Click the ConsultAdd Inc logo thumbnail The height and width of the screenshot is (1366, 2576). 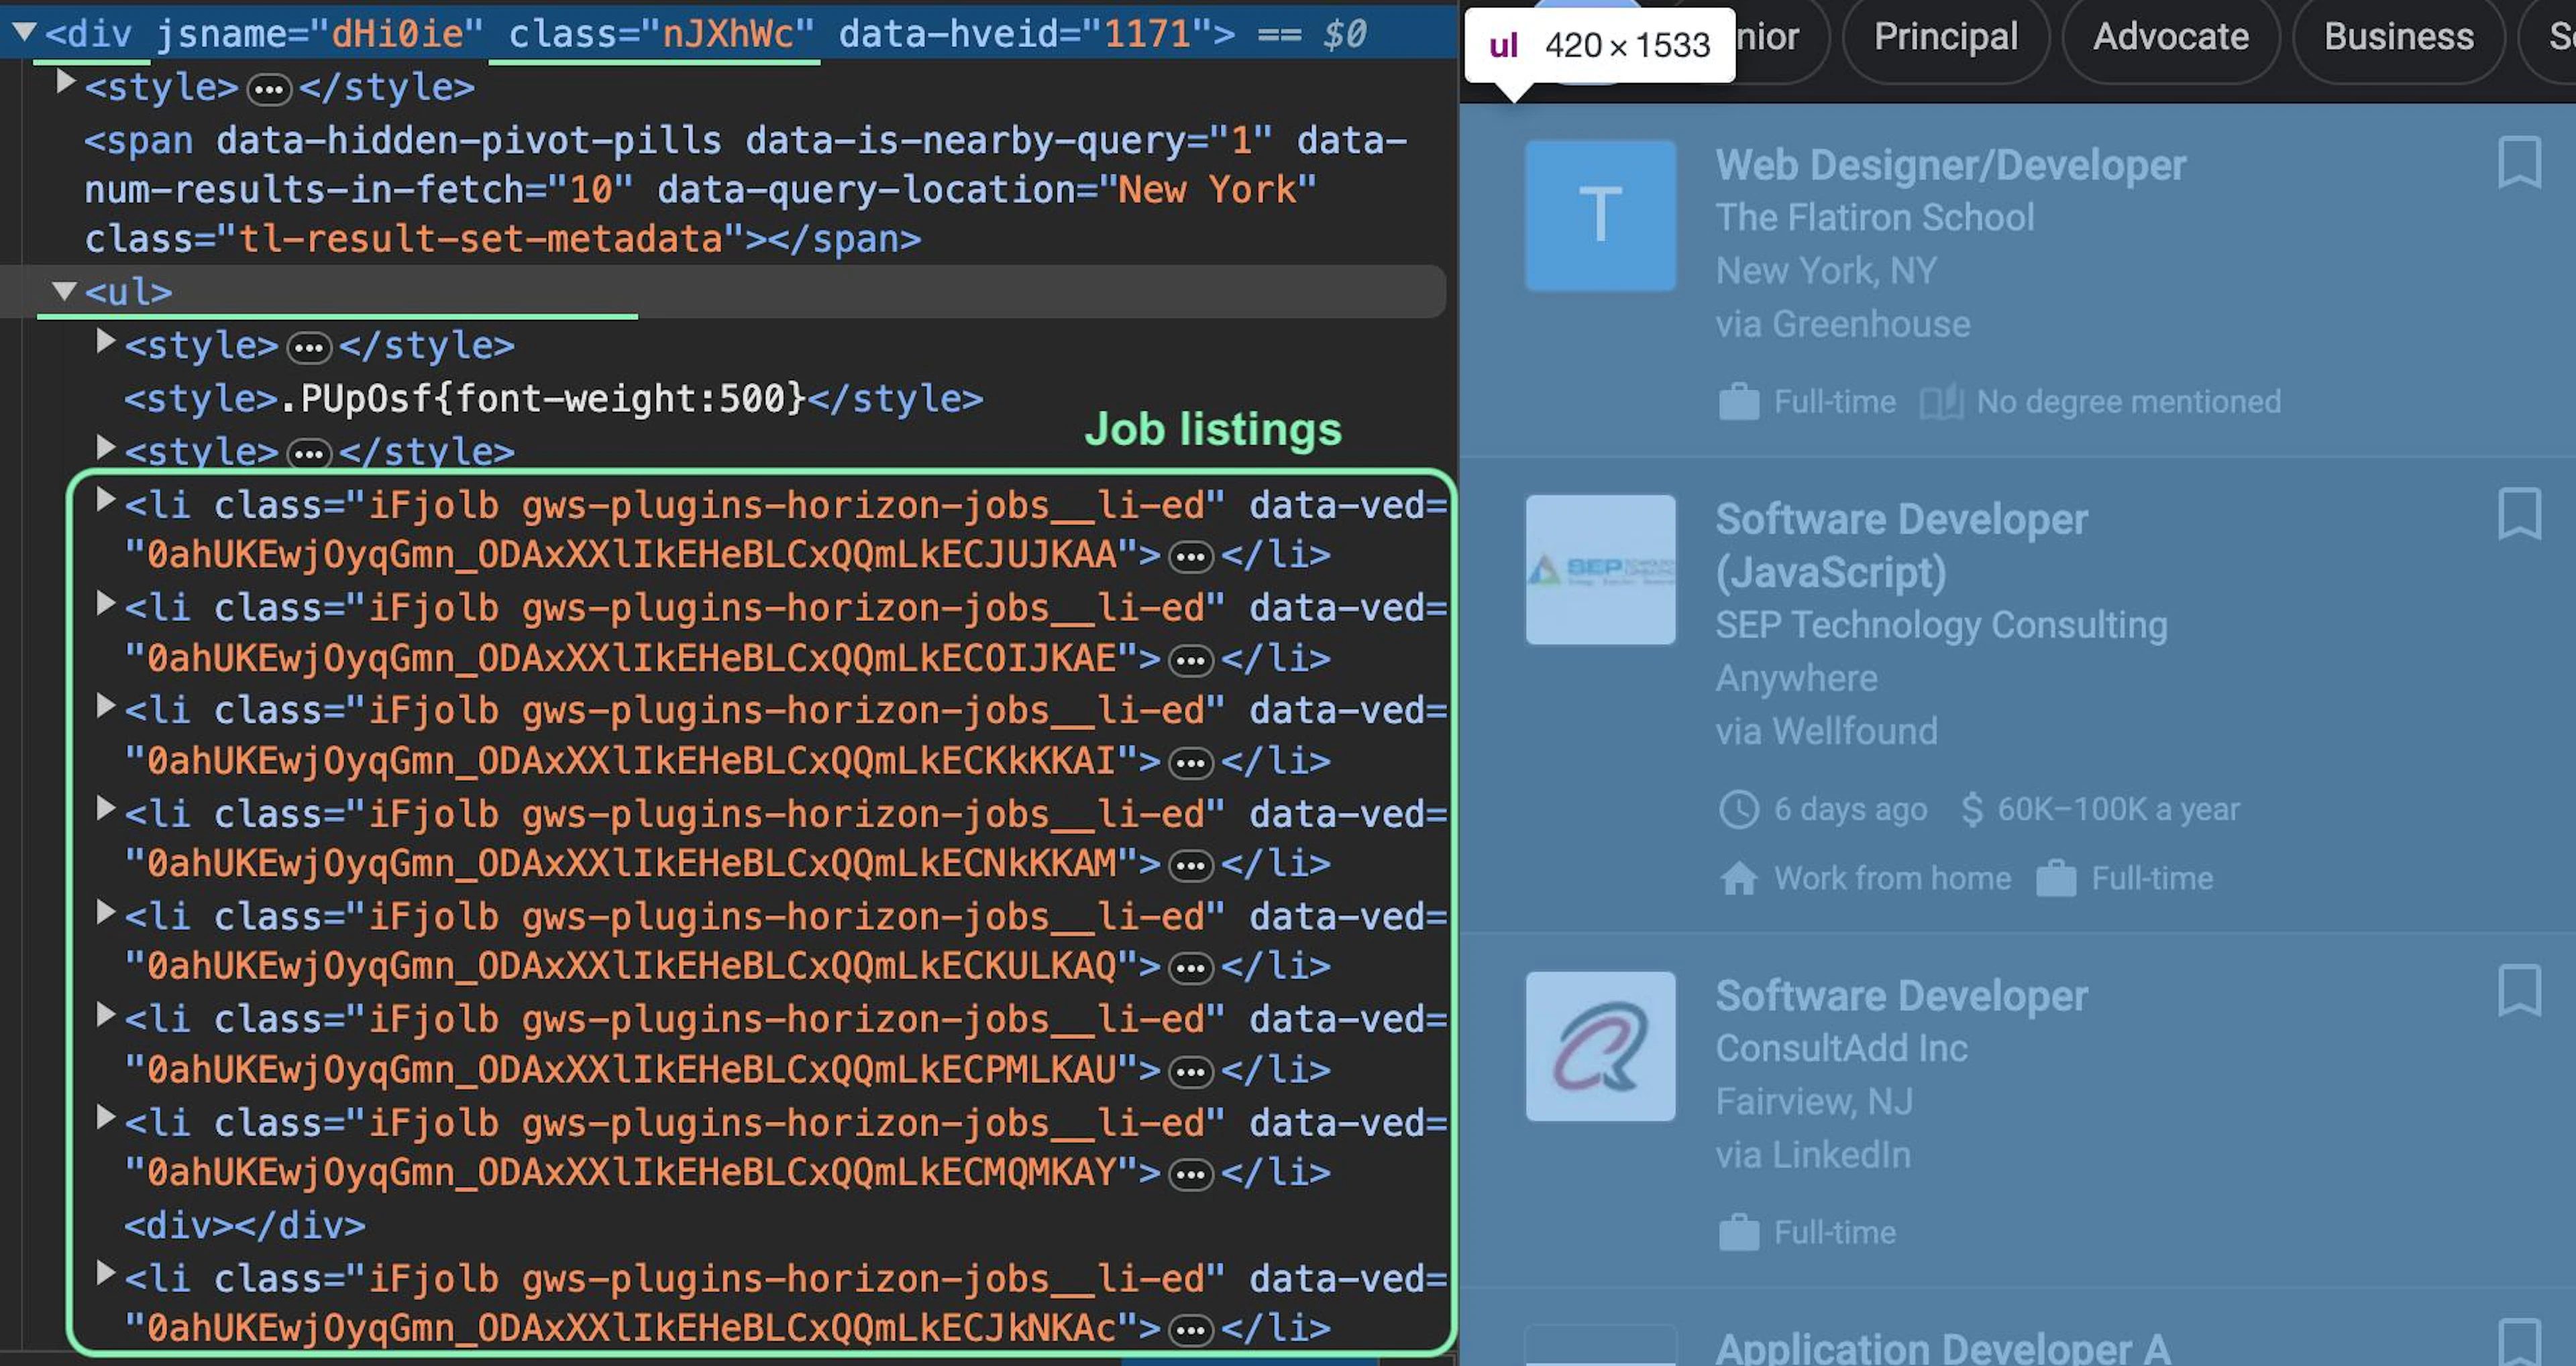(1600, 1046)
